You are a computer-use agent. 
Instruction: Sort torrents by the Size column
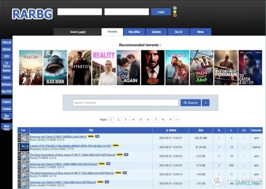point(201,130)
